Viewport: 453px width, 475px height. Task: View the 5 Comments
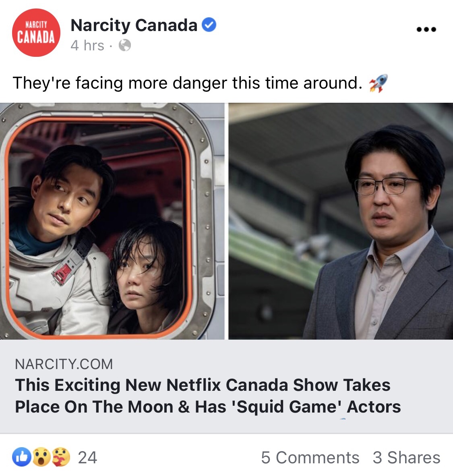tap(310, 457)
